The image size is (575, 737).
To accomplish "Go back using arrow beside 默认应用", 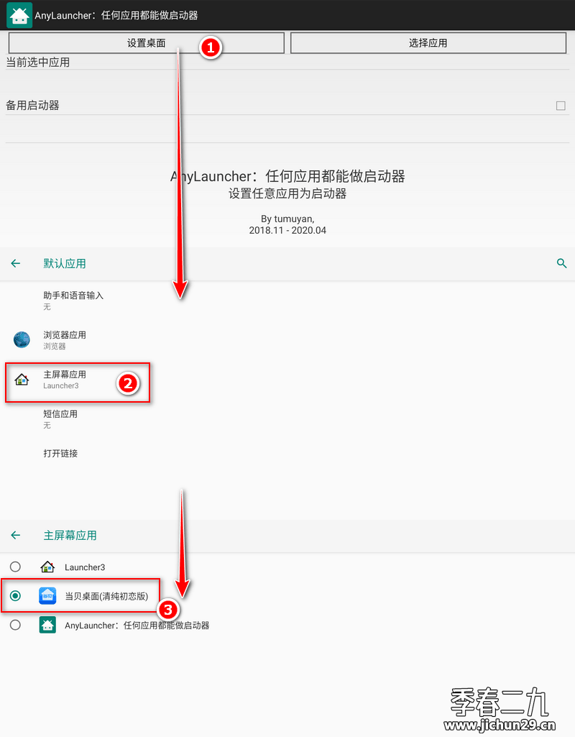I will [16, 263].
